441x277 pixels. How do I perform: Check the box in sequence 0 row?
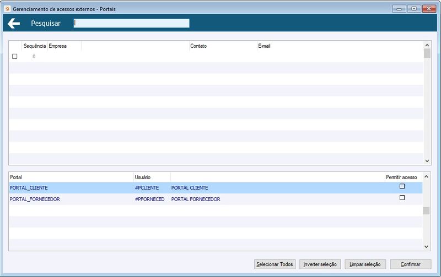(x=15, y=57)
